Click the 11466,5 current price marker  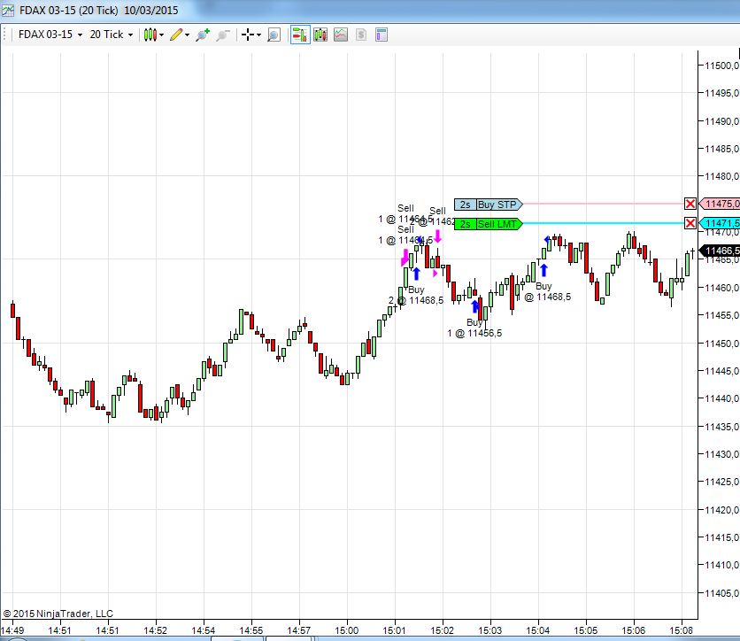tap(720, 251)
